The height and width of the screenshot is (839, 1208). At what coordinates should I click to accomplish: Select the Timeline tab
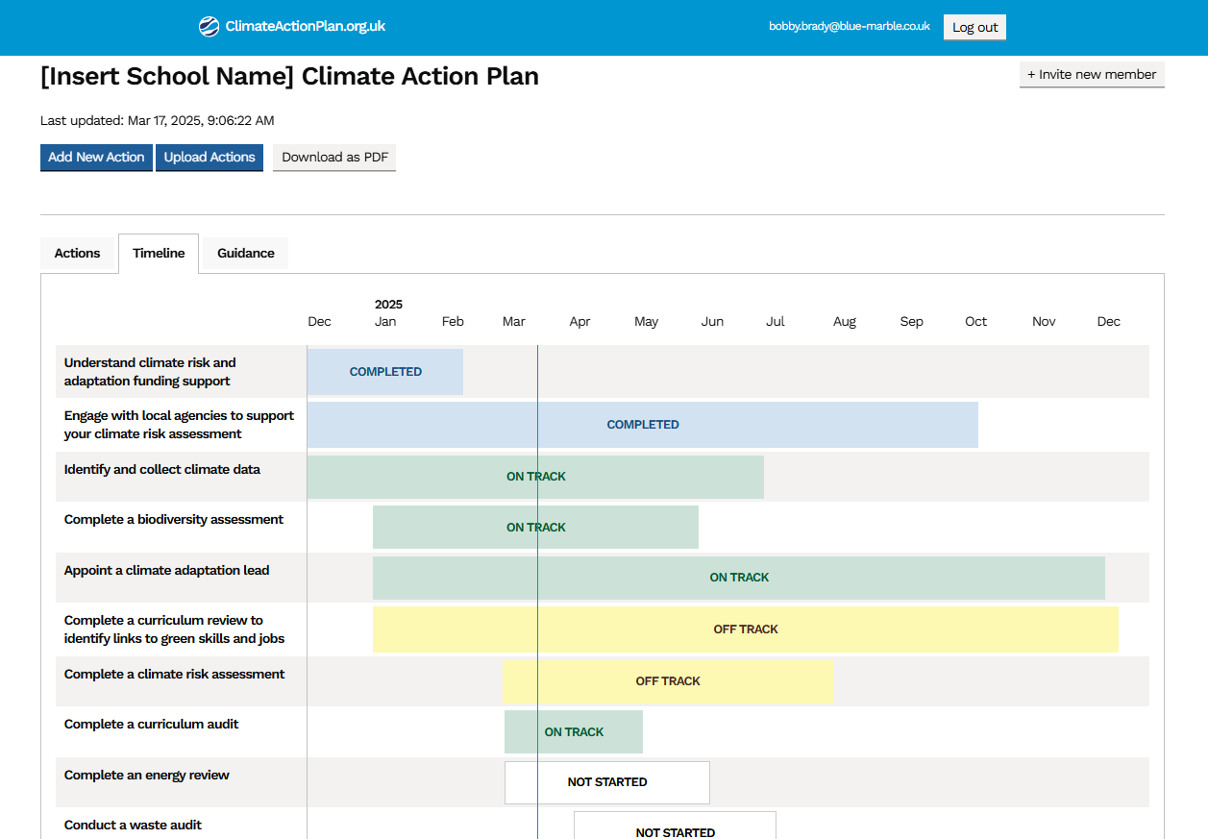(159, 254)
